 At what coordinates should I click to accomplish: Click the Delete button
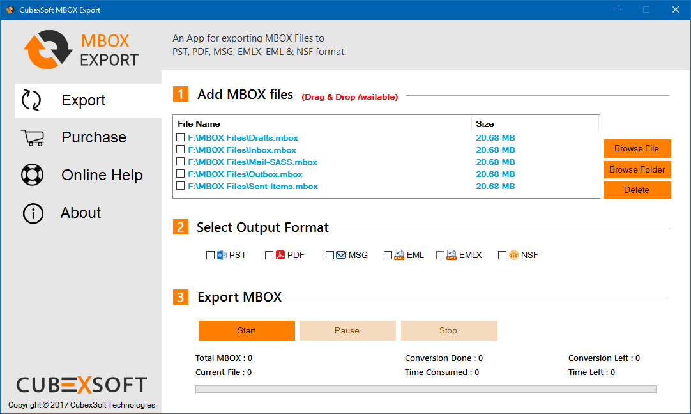(637, 190)
